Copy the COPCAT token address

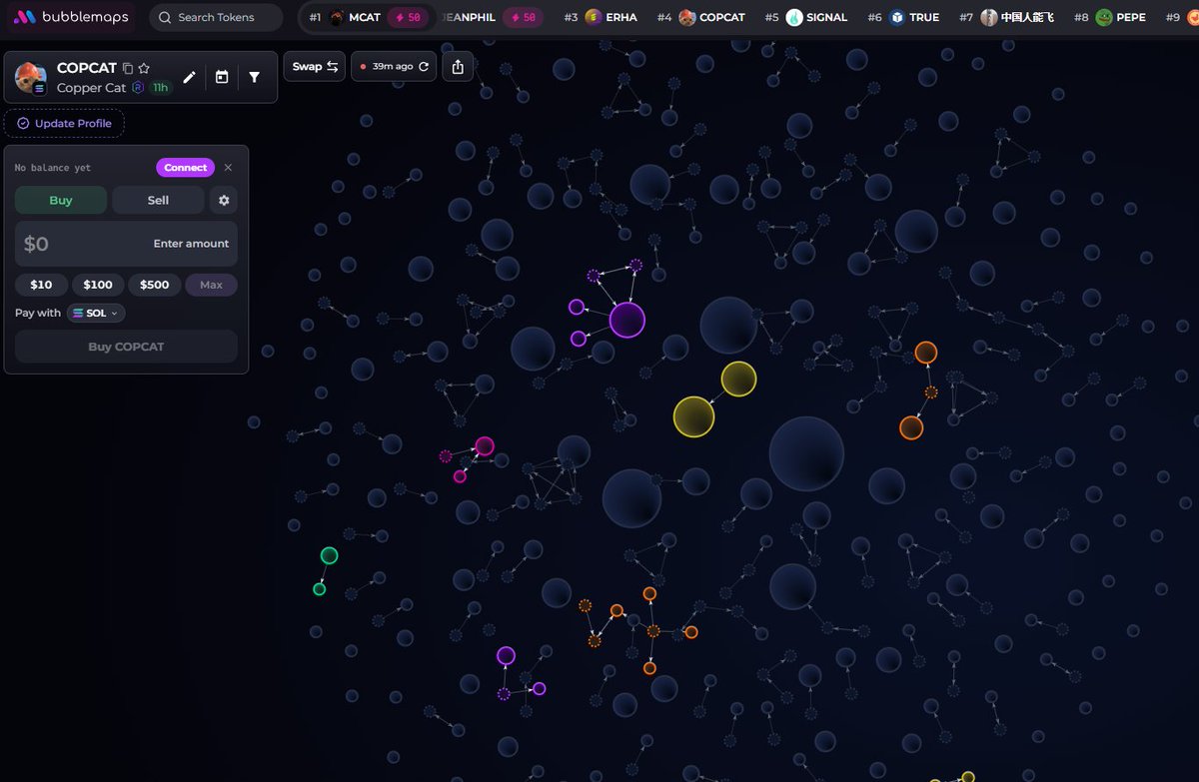click(127, 68)
